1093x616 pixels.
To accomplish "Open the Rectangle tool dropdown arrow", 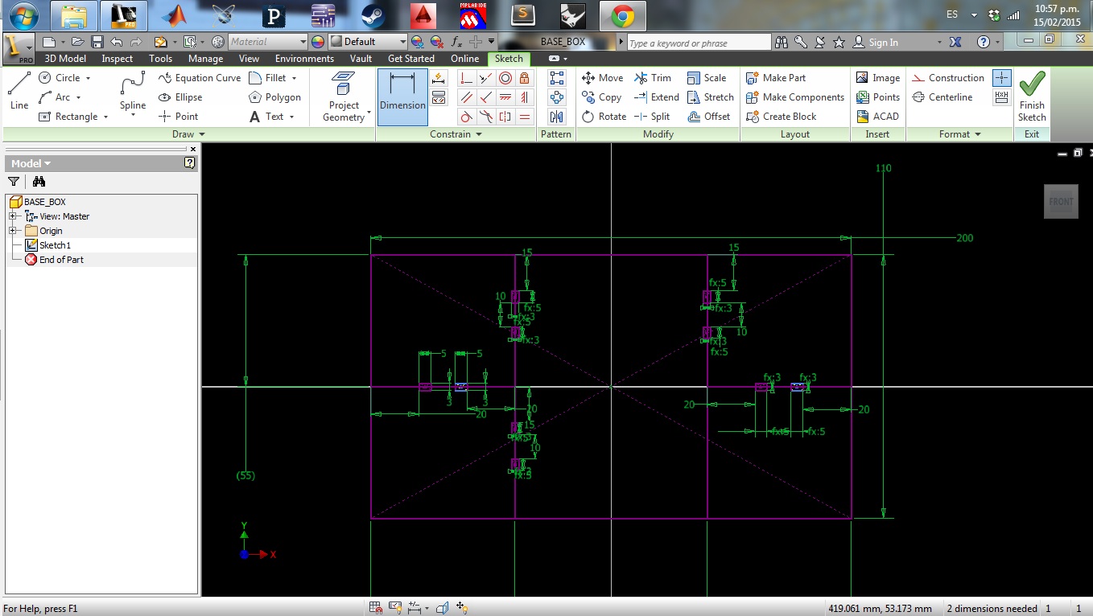I will (105, 117).
